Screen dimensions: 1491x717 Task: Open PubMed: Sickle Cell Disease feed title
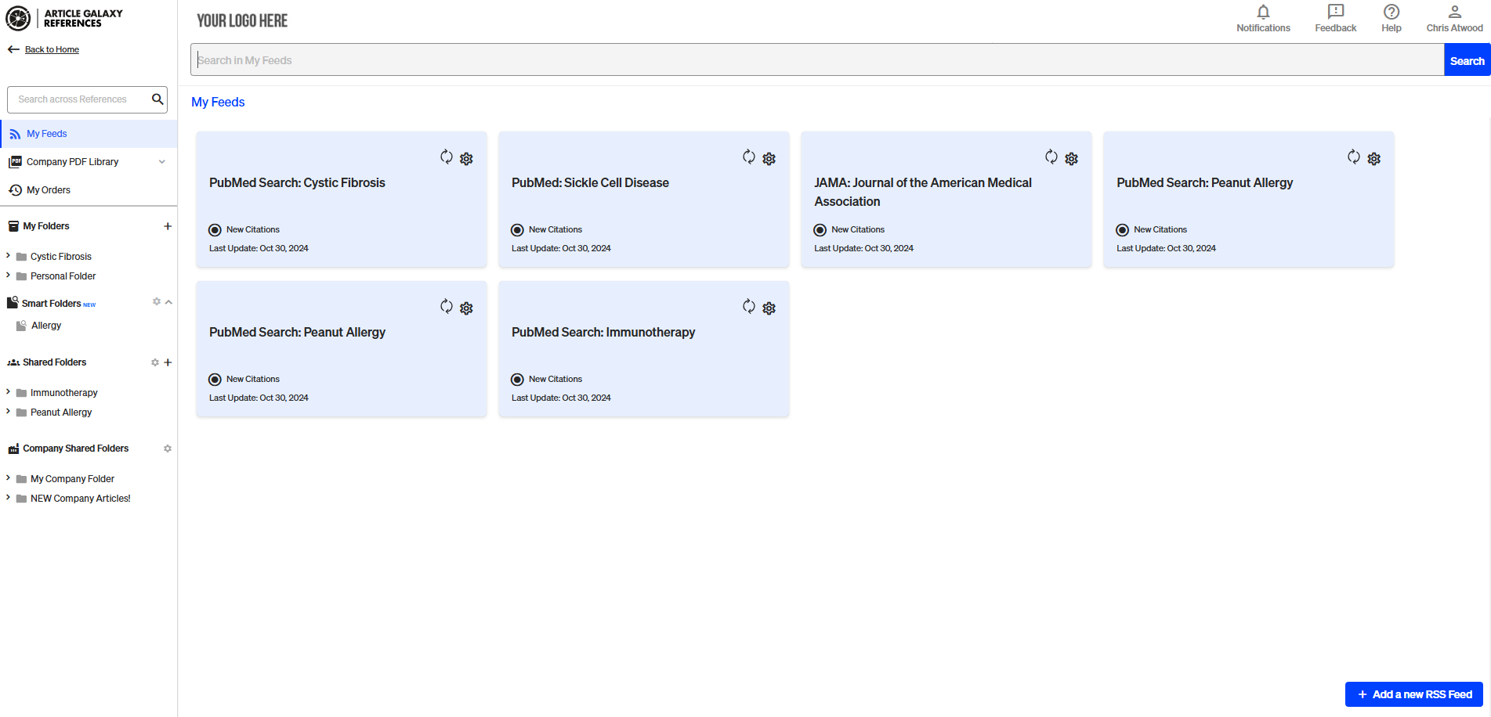point(590,182)
